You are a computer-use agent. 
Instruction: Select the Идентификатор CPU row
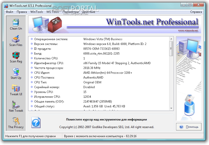[x=99, y=63]
